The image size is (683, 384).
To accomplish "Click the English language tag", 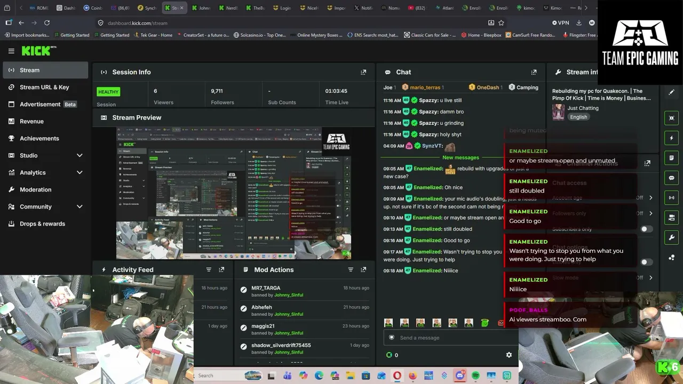I will [578, 117].
